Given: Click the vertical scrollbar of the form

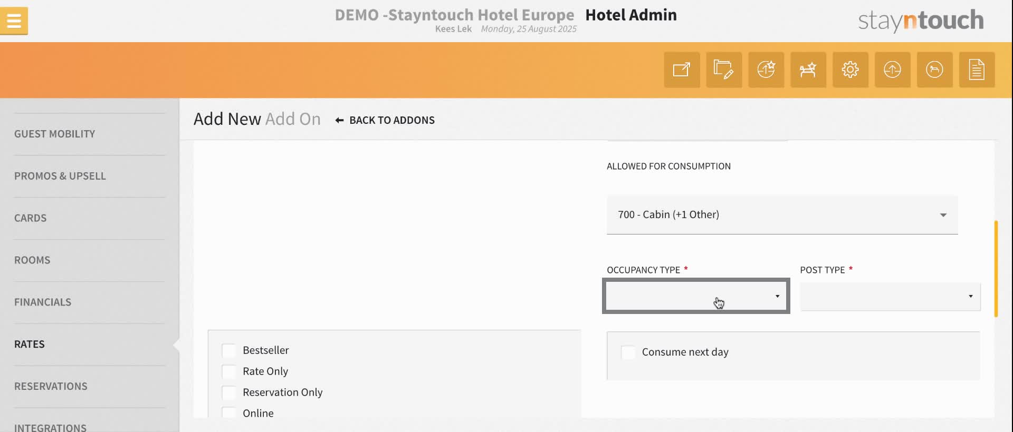Looking at the screenshot, I should point(996,269).
